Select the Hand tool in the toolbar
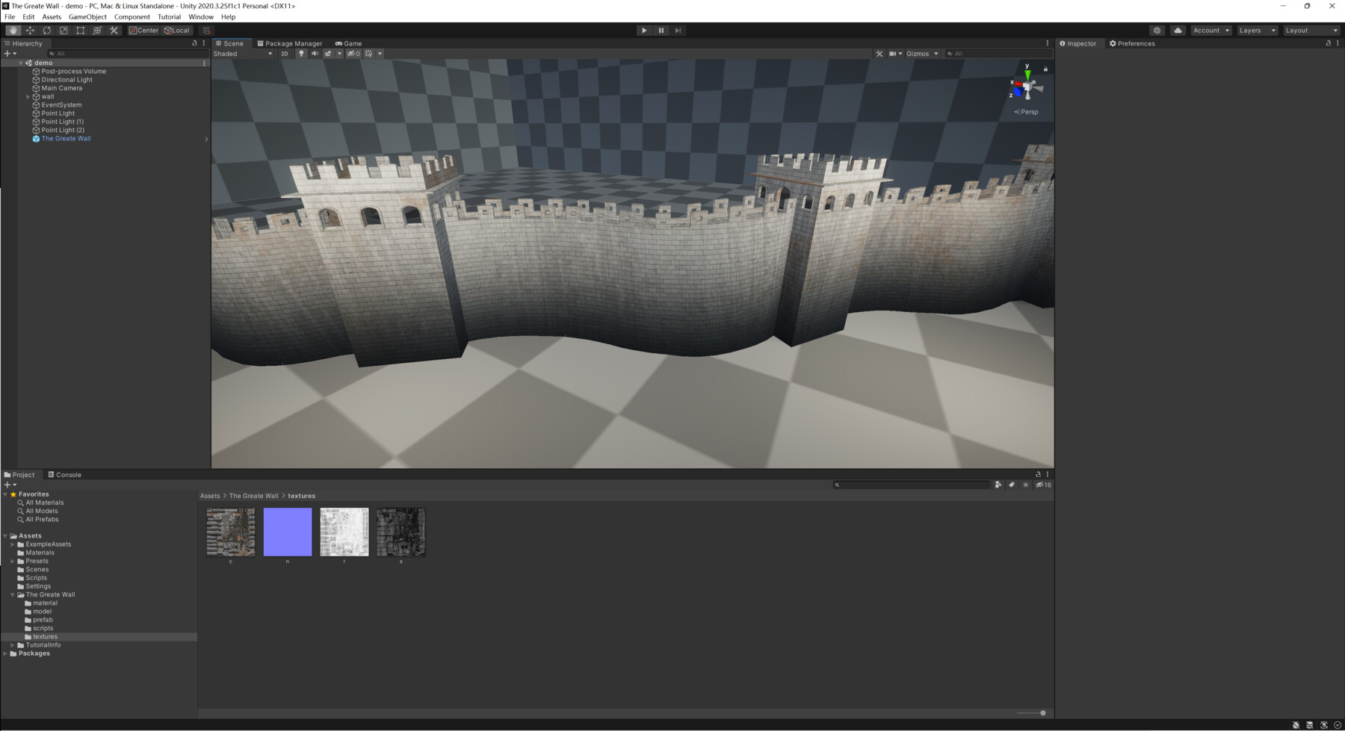1345x731 pixels. point(13,31)
